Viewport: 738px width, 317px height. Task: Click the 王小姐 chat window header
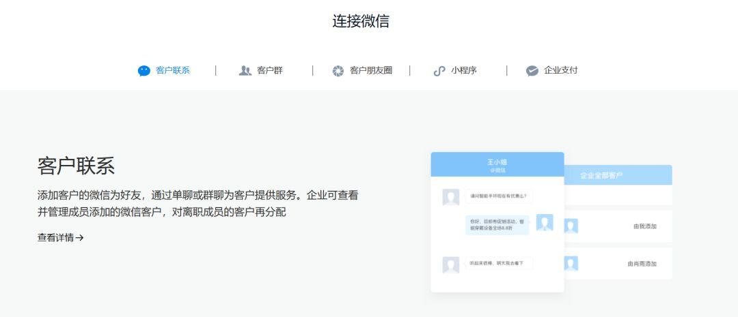coord(497,164)
